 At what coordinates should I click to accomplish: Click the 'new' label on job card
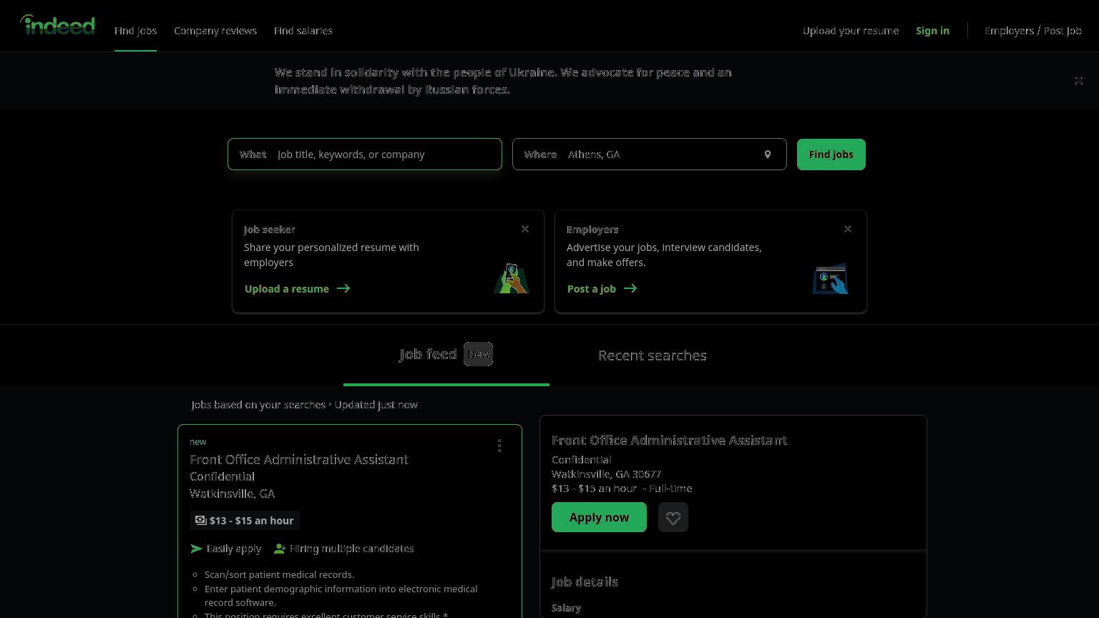[x=198, y=442]
